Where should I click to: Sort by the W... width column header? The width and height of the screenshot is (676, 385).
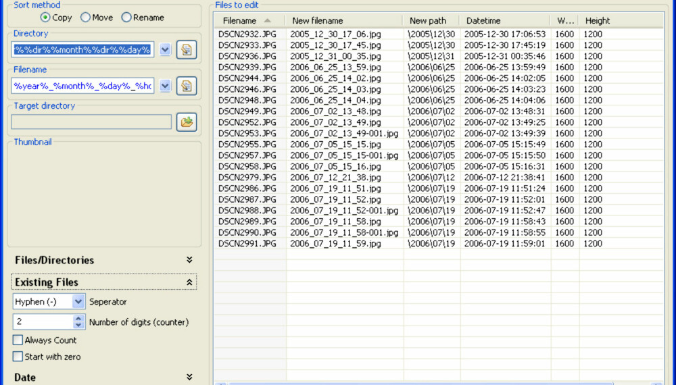click(564, 21)
